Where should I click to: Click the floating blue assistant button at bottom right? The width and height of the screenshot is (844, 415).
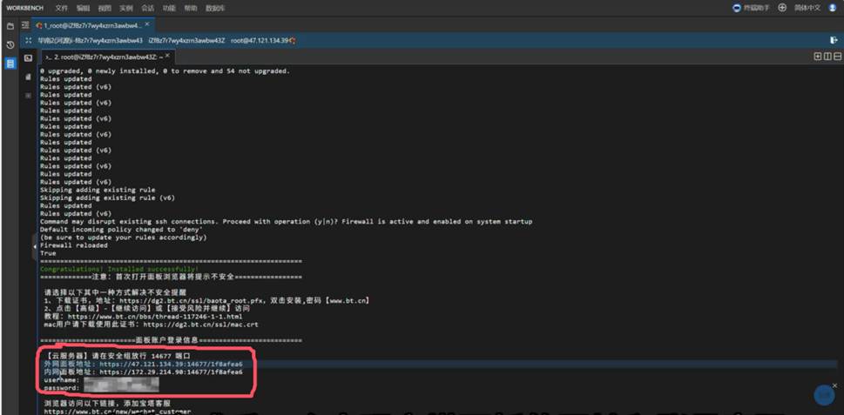pyautogui.click(x=824, y=395)
